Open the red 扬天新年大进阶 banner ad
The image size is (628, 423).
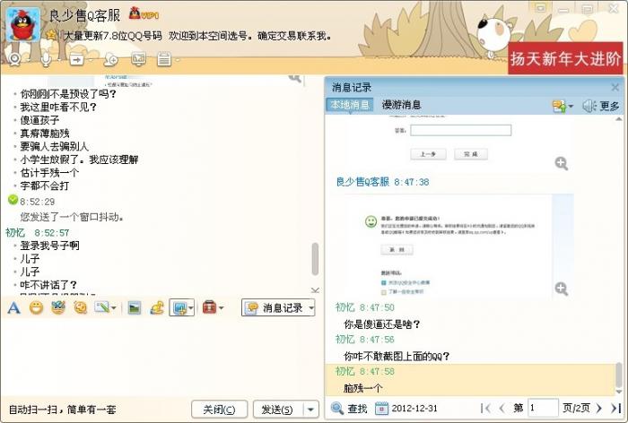pos(565,58)
